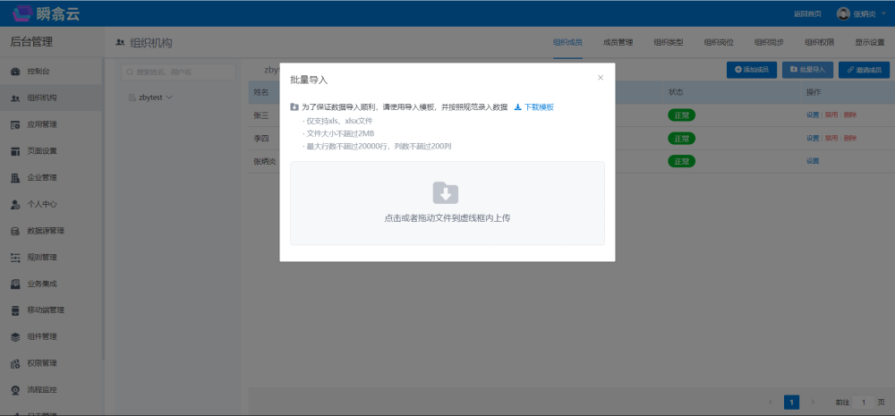The width and height of the screenshot is (895, 416).
Task: Click the 添加成员 button
Action: (751, 69)
